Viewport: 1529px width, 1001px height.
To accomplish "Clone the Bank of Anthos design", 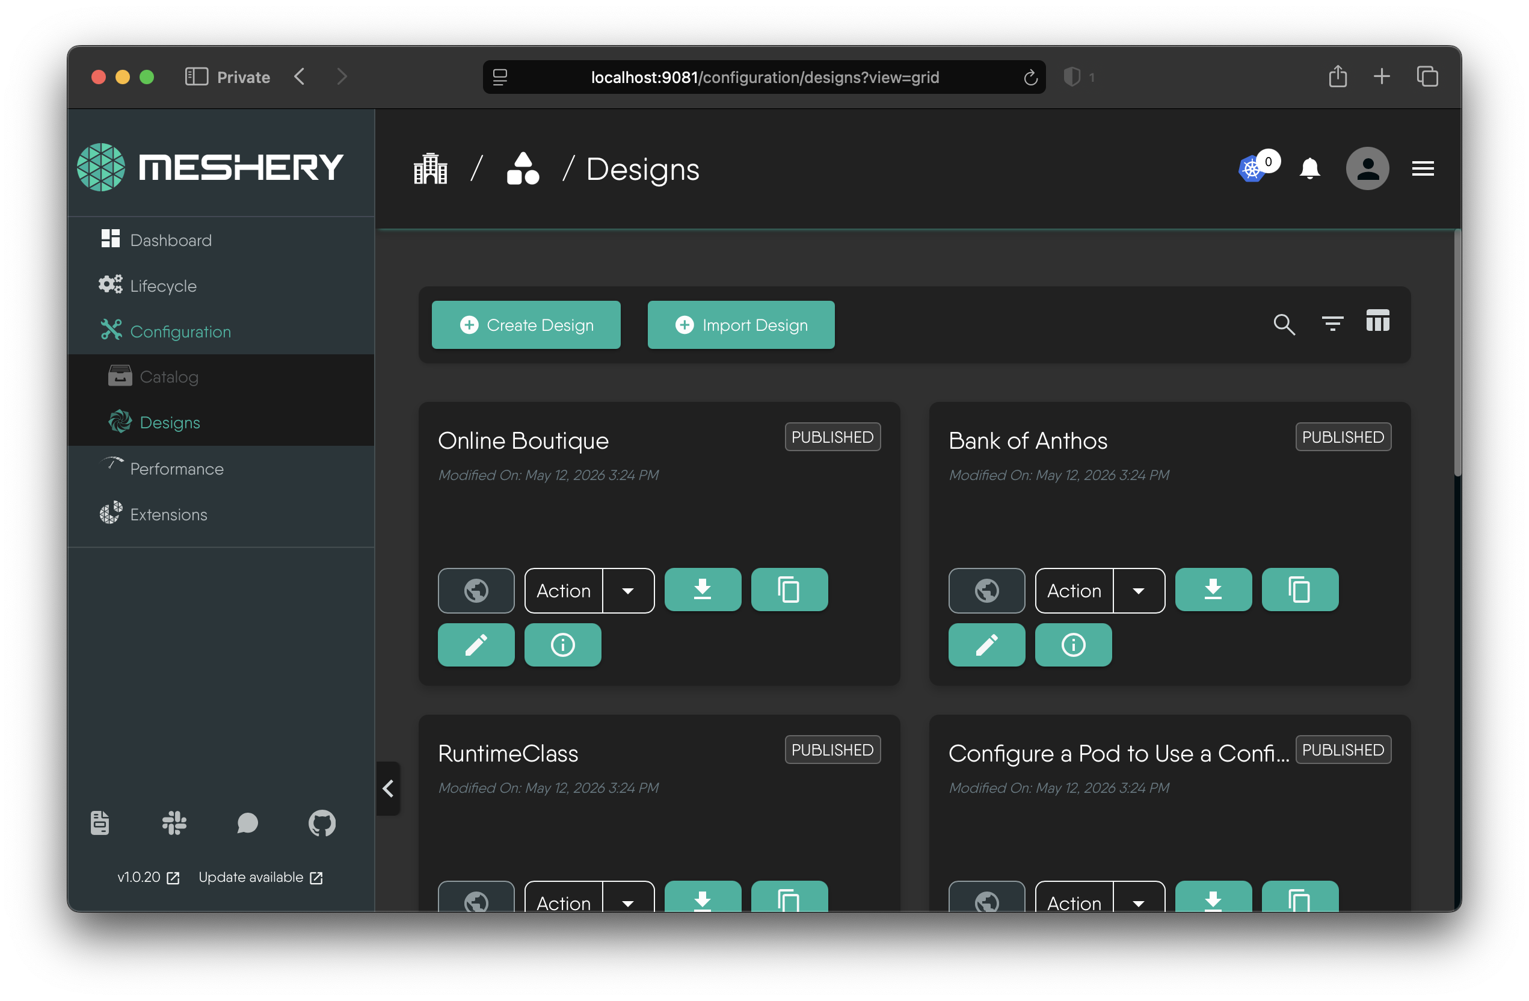I will (x=1300, y=589).
